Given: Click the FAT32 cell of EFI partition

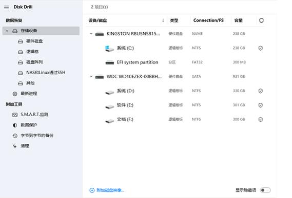Looking at the screenshot, I should [197, 62].
